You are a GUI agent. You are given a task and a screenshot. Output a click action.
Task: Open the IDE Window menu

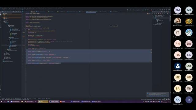tap(30, 8)
